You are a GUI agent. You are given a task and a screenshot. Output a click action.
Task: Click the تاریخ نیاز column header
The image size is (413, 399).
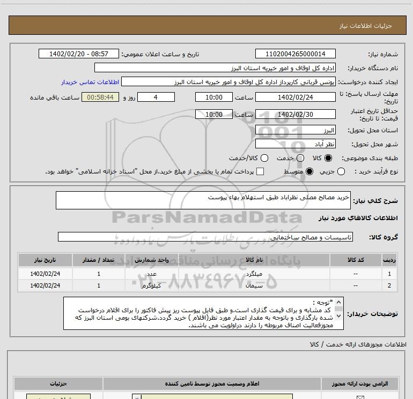(x=45, y=260)
